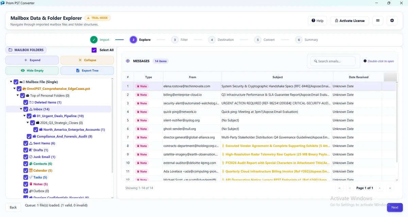Click the Hide Empty button
The width and height of the screenshot is (408, 217).
point(32,71)
